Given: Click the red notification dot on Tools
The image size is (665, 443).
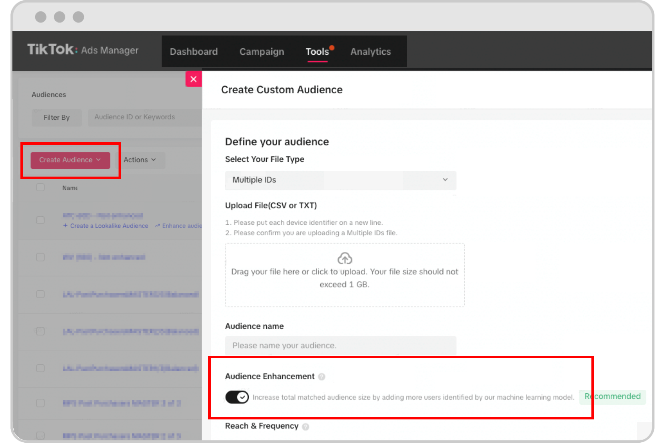Looking at the screenshot, I should [x=332, y=48].
